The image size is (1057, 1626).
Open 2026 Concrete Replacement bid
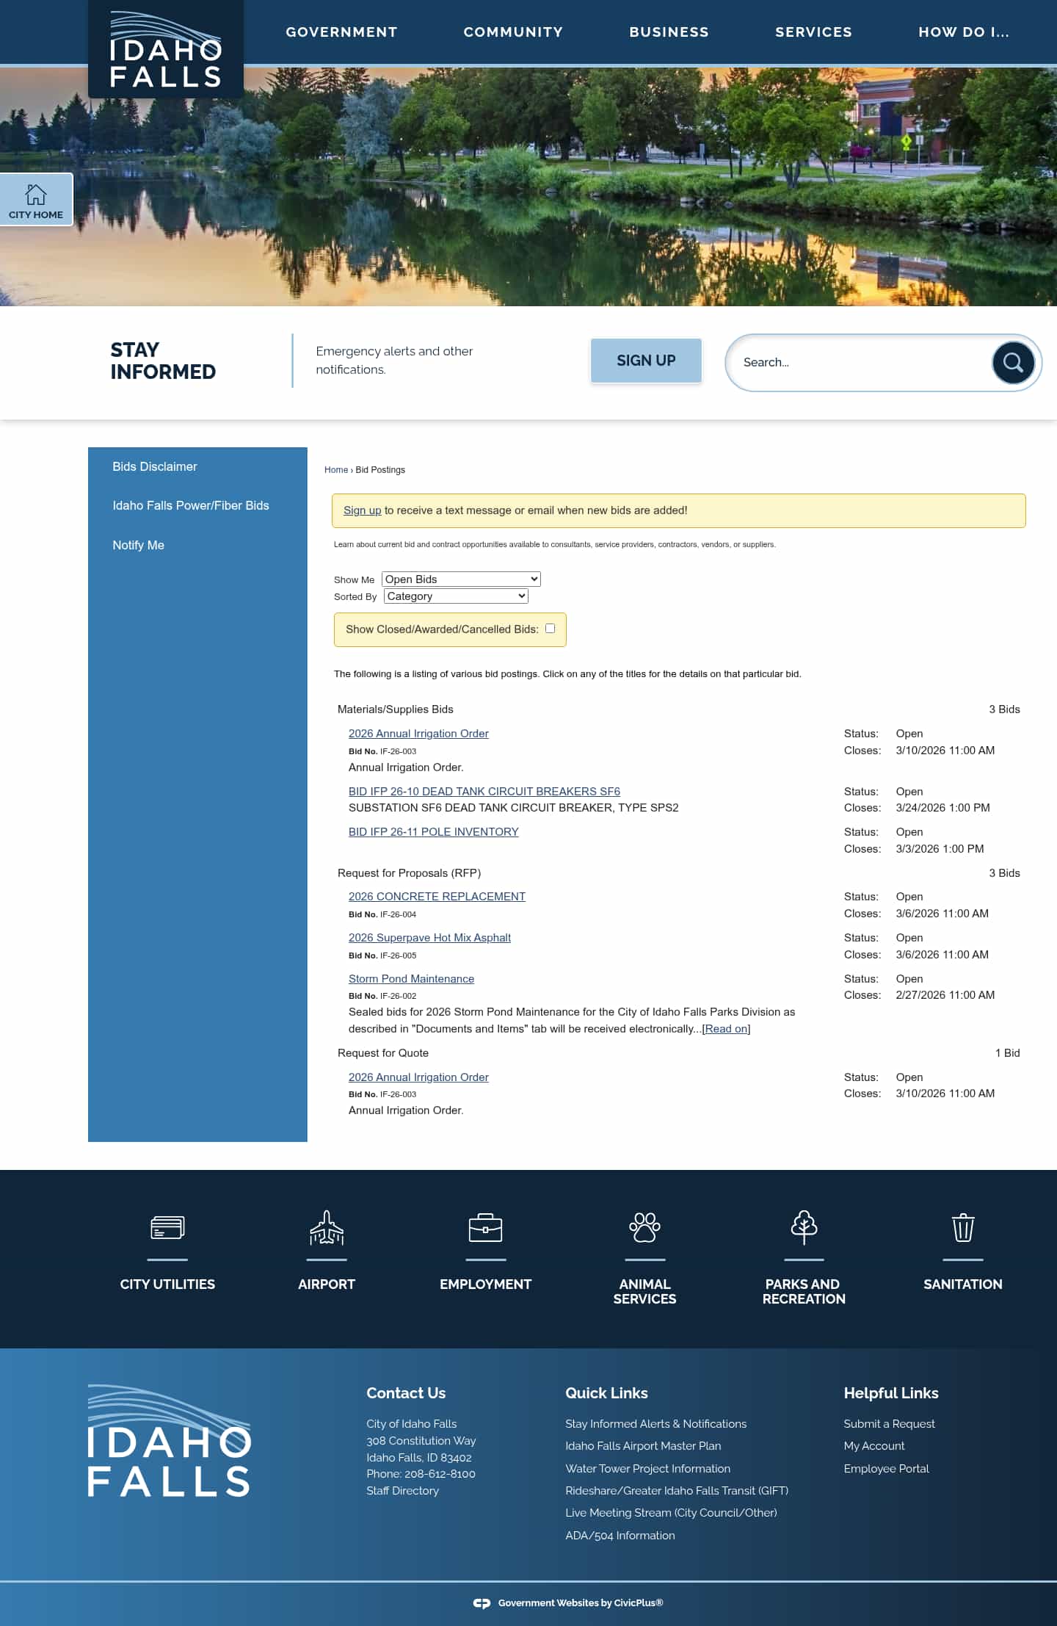pyautogui.click(x=437, y=897)
